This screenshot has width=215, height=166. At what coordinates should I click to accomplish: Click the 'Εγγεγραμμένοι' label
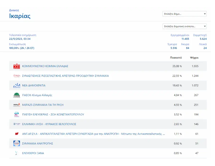pos(180,35)
